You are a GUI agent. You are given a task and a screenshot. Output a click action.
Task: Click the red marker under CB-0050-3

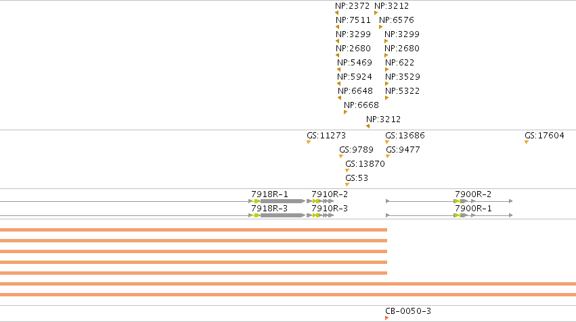[386, 318]
